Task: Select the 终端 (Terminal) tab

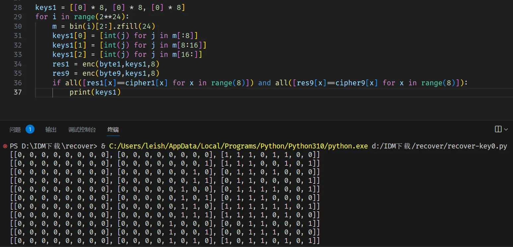Action: pyautogui.click(x=113, y=130)
